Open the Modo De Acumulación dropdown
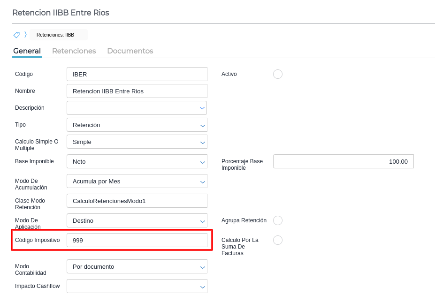This screenshot has height=295, width=435. point(137,181)
